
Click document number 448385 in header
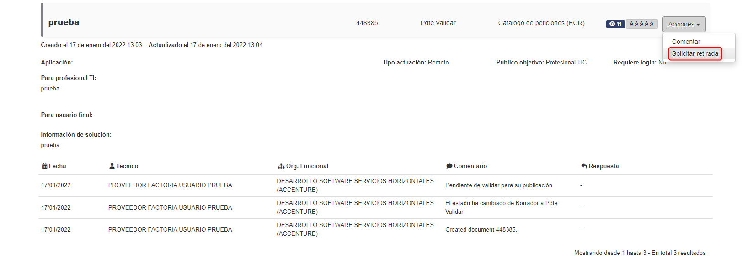[367, 23]
